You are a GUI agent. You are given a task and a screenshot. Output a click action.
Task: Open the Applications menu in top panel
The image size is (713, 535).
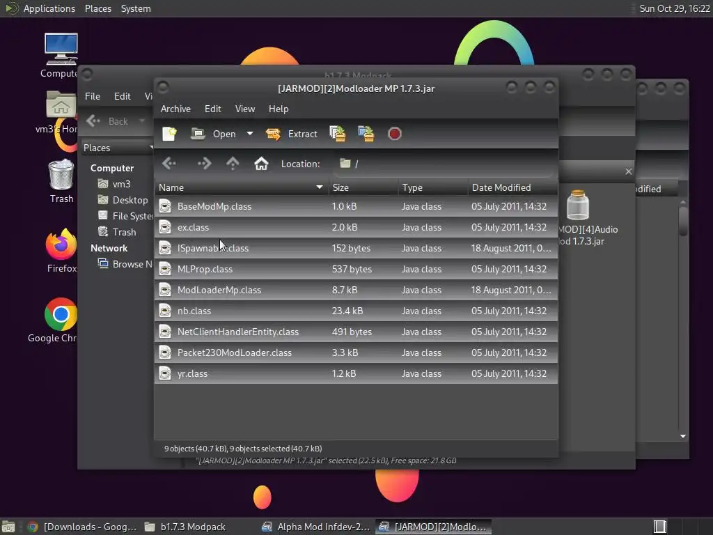coord(49,8)
